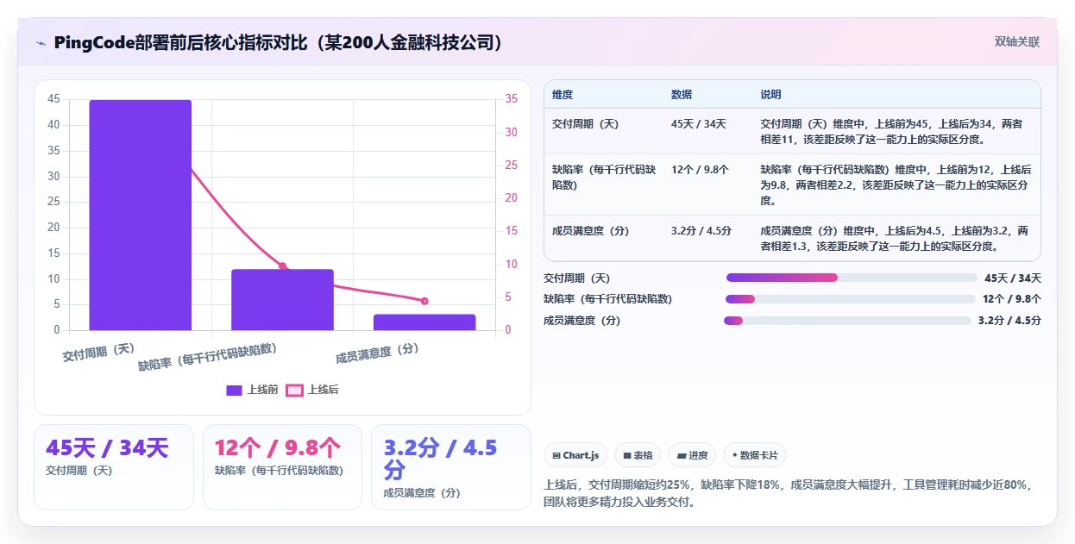Click the 3.2分 / 4.5分 data card
The width and height of the screenshot is (1075, 544).
[451, 466]
